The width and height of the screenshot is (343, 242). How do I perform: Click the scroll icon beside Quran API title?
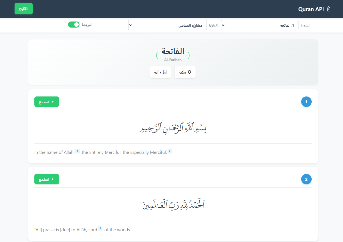coord(329,9)
